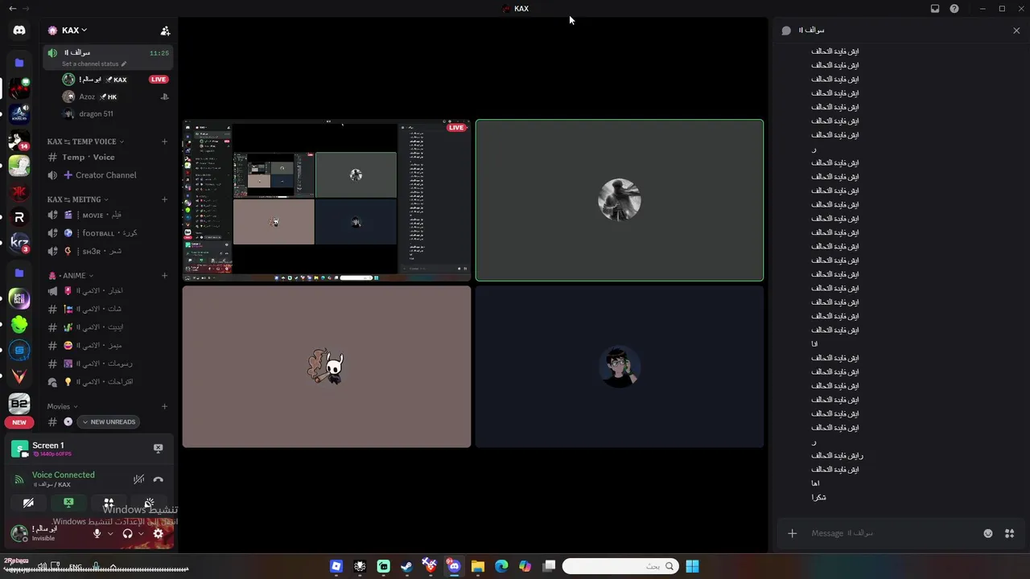
Task: Select the Hollow Knight avatar participant tile
Action: pos(327,367)
